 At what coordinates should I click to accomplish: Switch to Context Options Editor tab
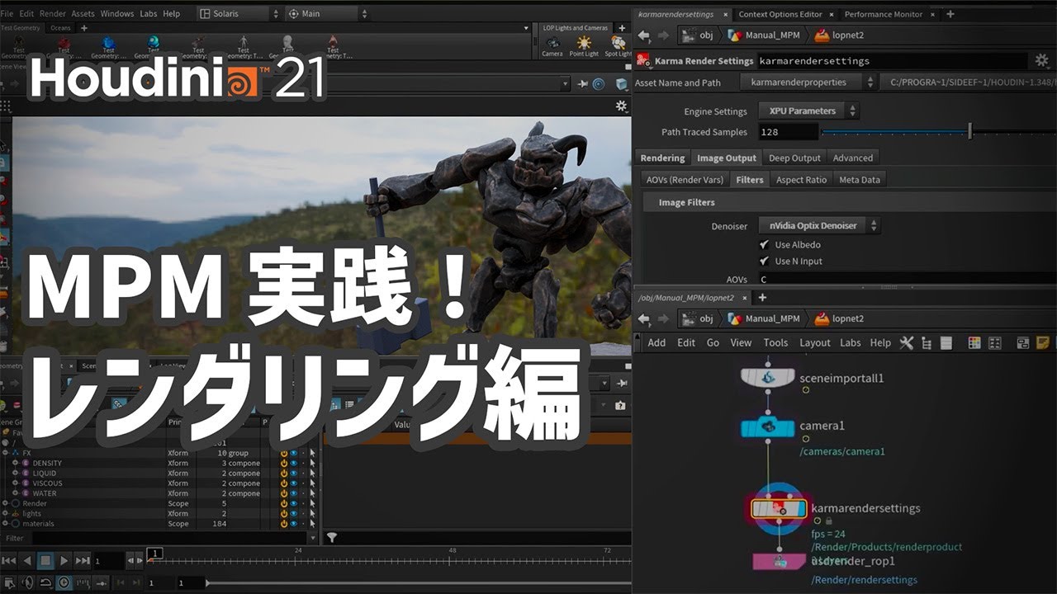[x=780, y=14]
